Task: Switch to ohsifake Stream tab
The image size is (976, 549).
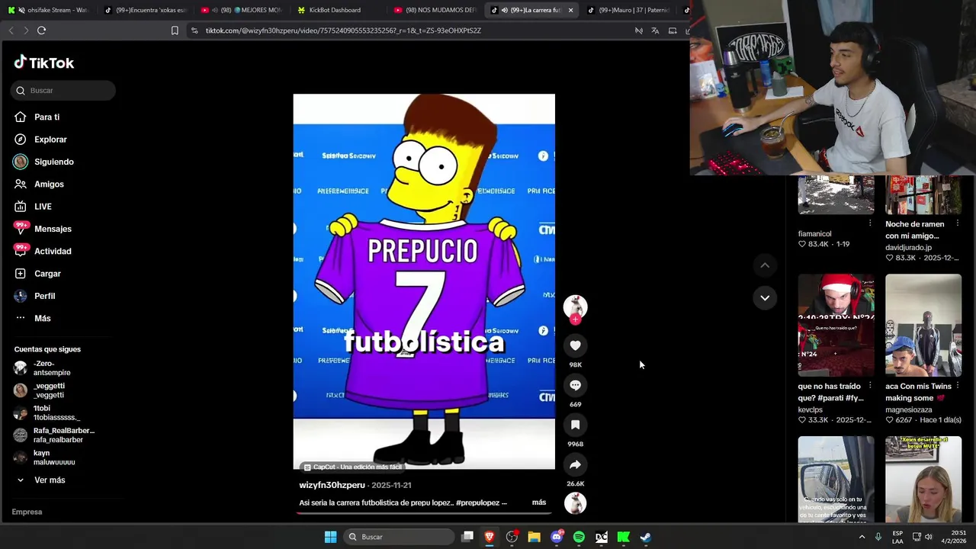Action: [x=47, y=10]
